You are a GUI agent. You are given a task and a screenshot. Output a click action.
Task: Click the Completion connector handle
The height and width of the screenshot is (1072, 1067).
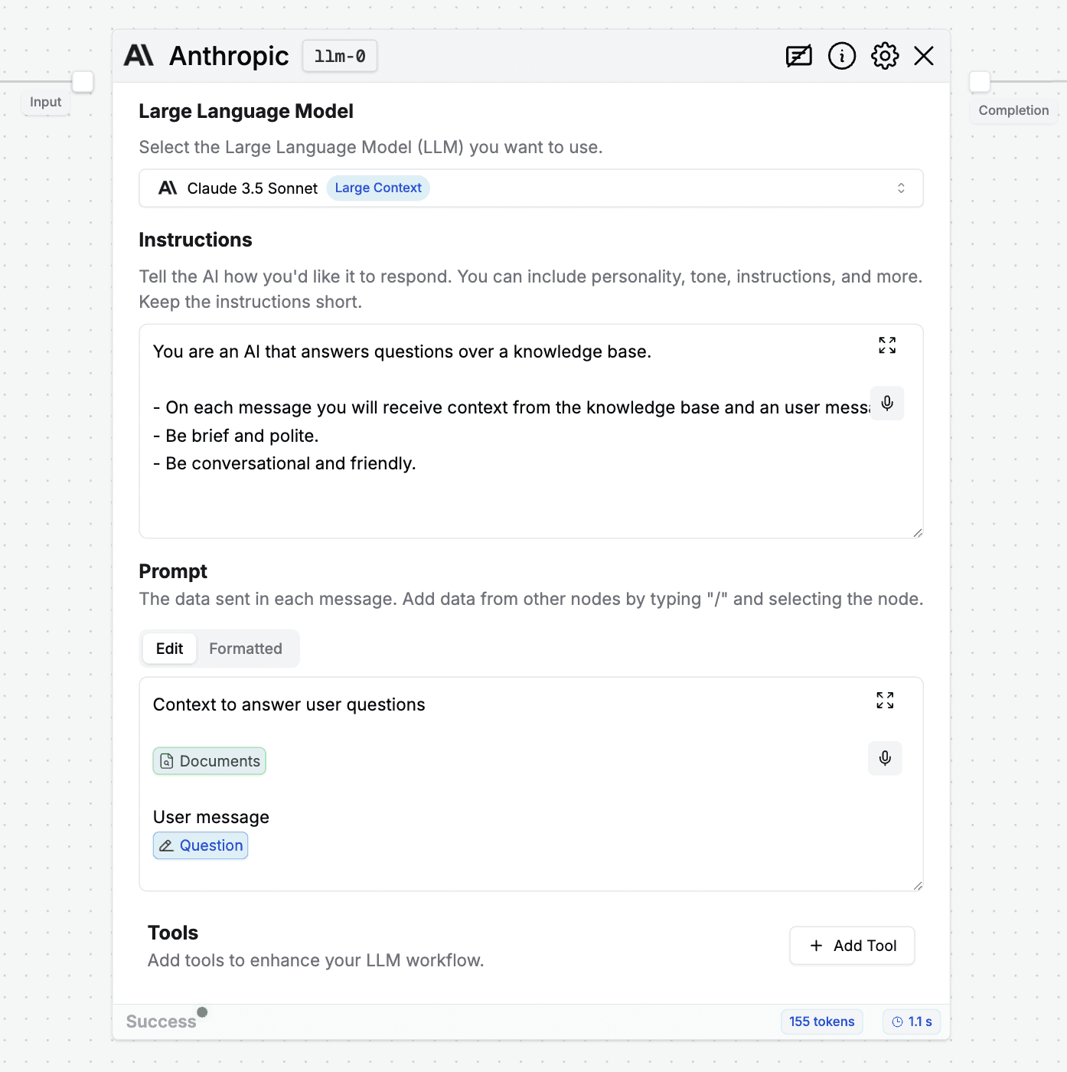point(980,81)
